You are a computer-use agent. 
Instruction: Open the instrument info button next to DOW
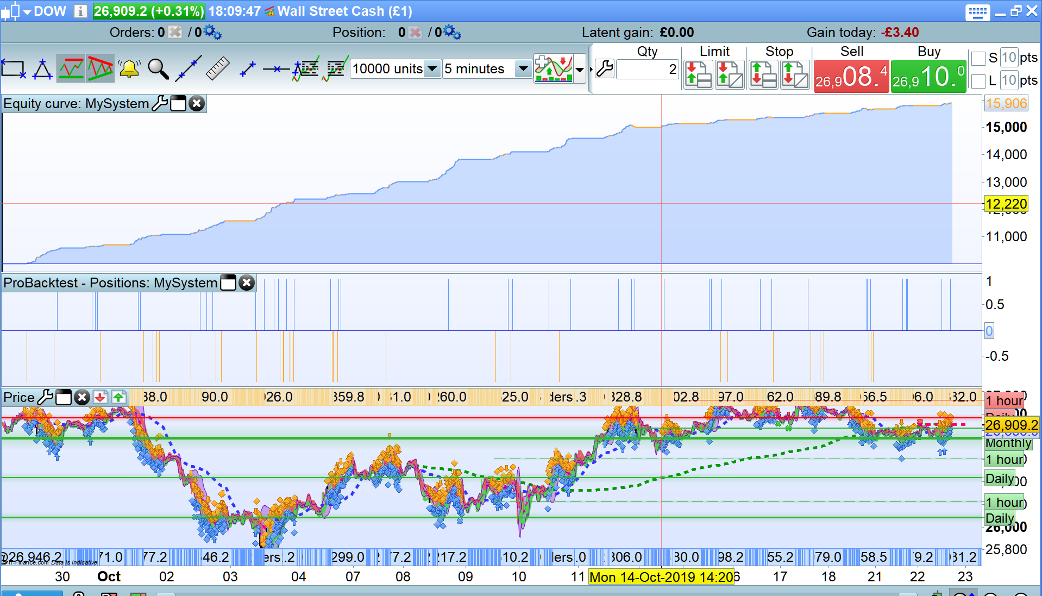pyautogui.click(x=80, y=11)
